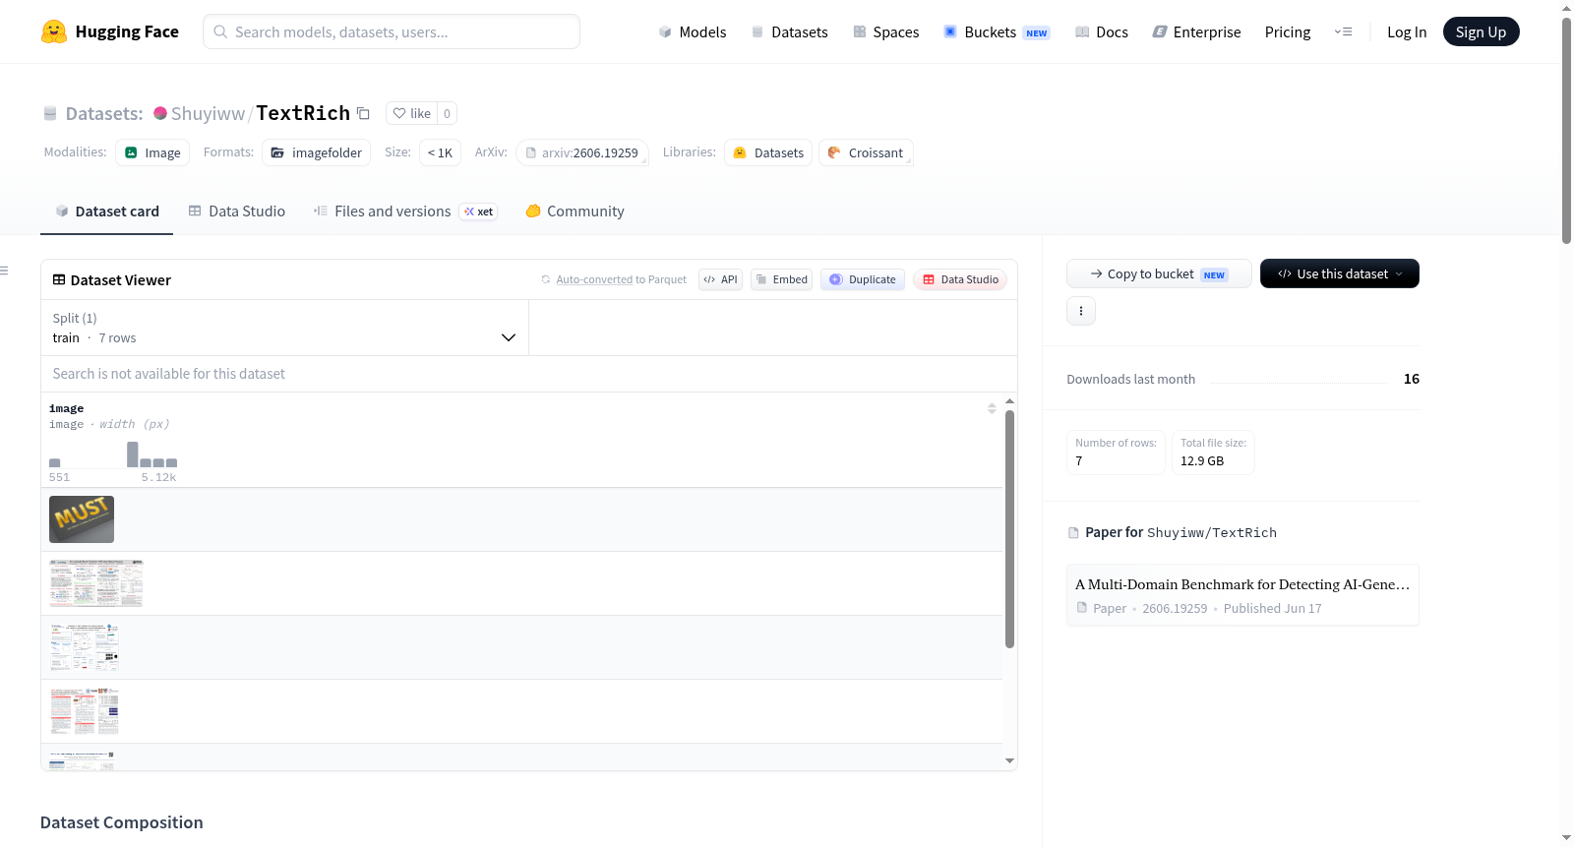Select the Croissant library tag
Image resolution: width=1574 pixels, height=847 pixels.
pyautogui.click(x=866, y=152)
